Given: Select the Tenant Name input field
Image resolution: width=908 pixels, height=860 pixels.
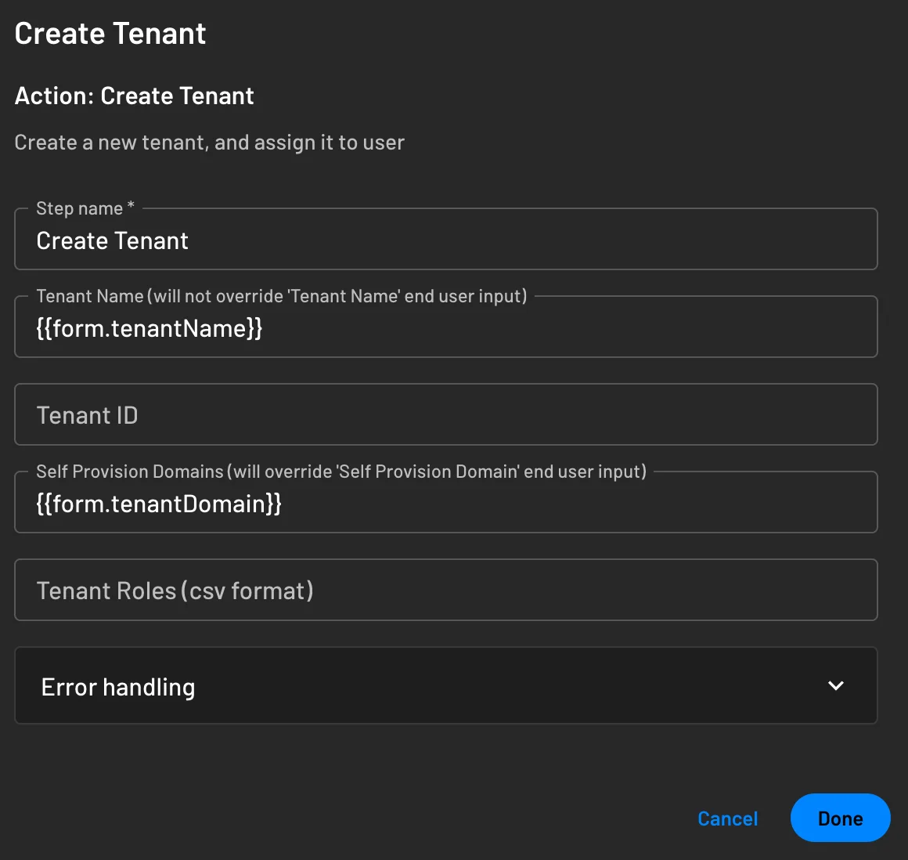Looking at the screenshot, I should pyautogui.click(x=446, y=327).
